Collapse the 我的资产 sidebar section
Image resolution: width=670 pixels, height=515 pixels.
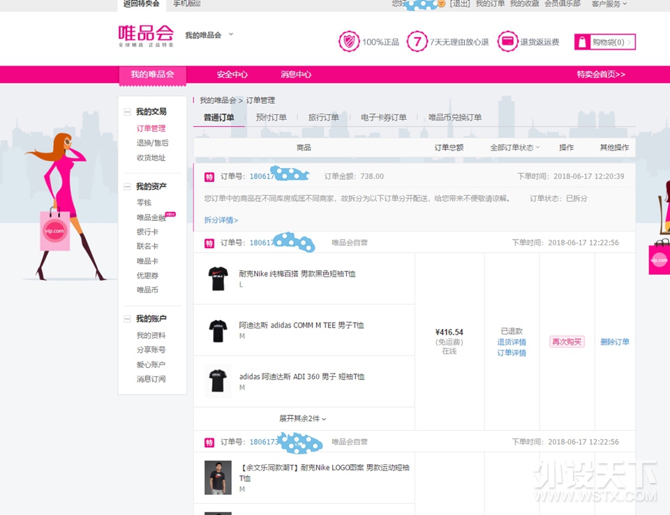127,187
